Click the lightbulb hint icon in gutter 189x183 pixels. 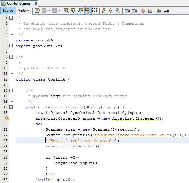pos(7,118)
